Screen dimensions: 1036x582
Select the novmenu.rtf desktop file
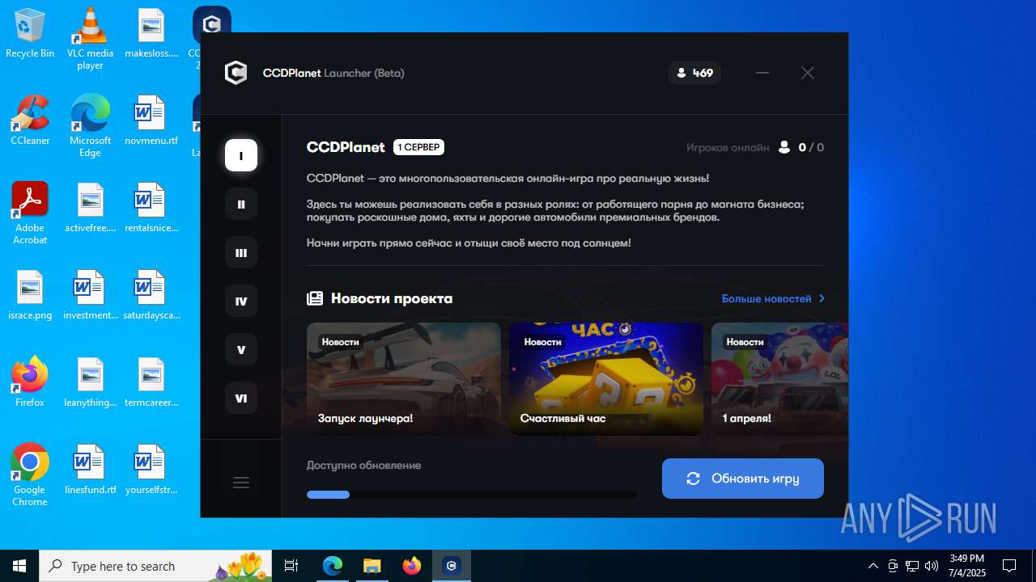point(151,120)
